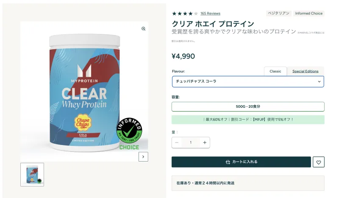Click the plus icon to increase quantity

tap(205, 142)
